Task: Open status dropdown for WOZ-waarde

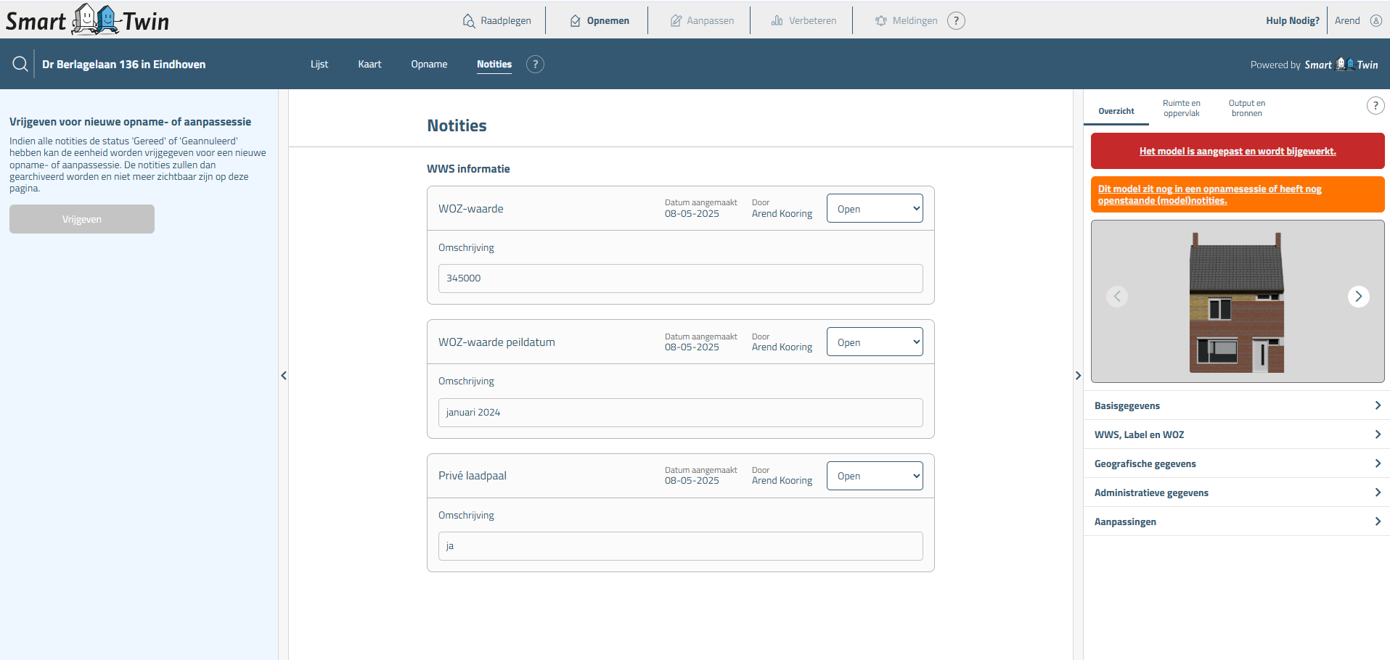Action: (875, 209)
